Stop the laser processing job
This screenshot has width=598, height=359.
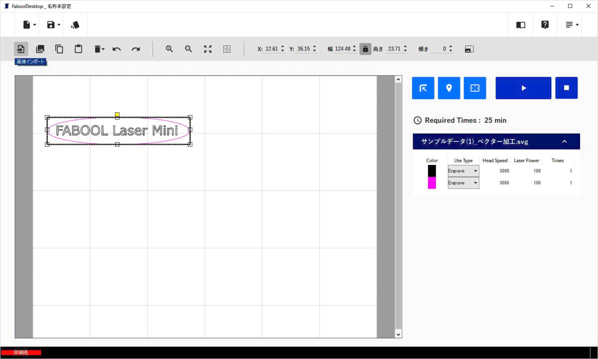(x=567, y=88)
